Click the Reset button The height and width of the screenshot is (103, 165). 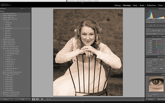point(161,99)
